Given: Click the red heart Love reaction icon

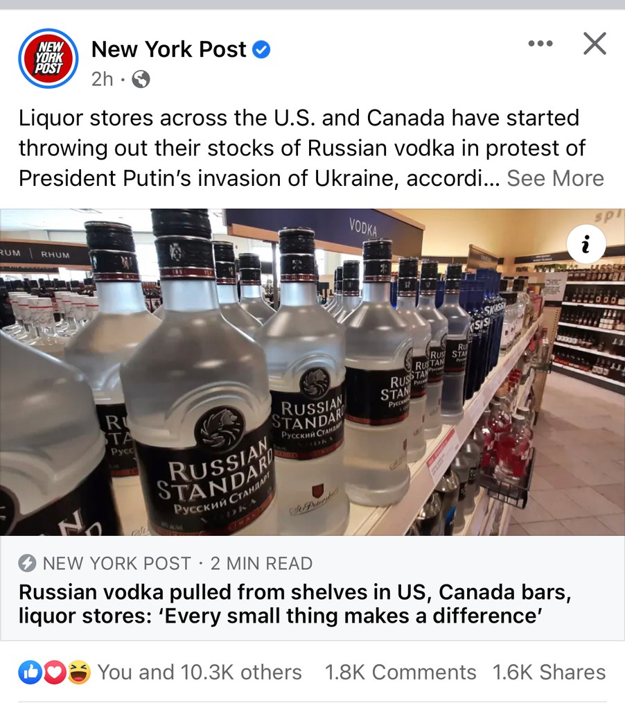Looking at the screenshot, I should pos(54,673).
